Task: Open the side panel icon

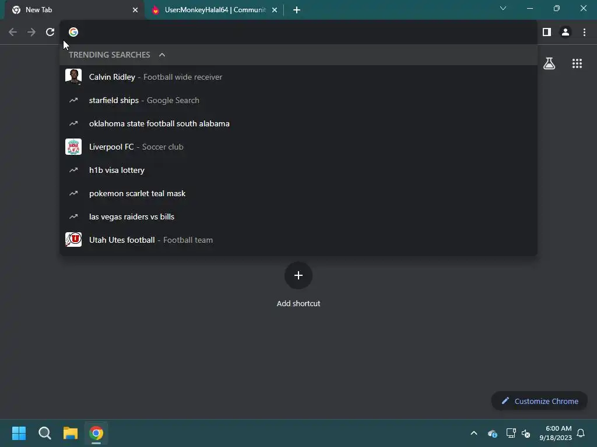Action: click(x=547, y=33)
